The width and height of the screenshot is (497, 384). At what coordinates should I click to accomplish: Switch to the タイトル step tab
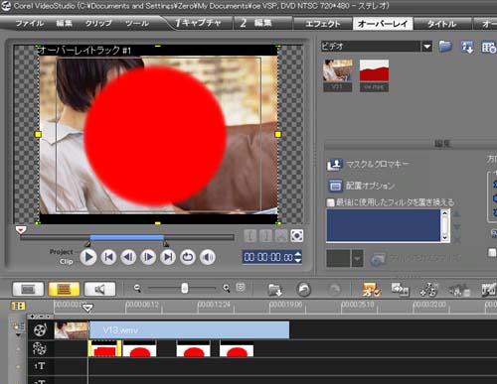click(x=442, y=24)
